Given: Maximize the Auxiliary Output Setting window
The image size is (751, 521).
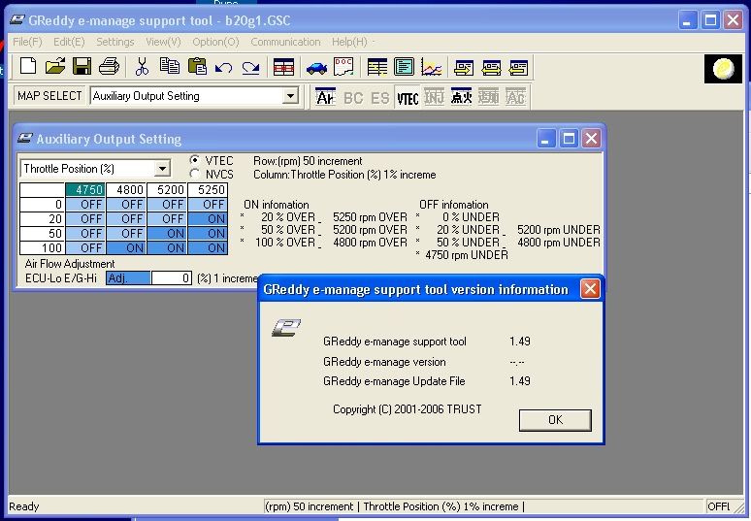Looking at the screenshot, I should pos(569,139).
